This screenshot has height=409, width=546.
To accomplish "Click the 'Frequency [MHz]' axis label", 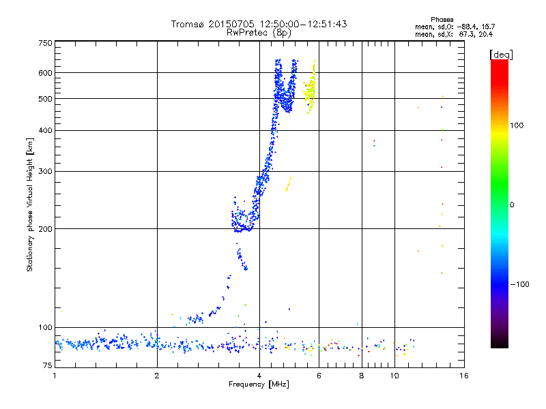I will tap(259, 384).
